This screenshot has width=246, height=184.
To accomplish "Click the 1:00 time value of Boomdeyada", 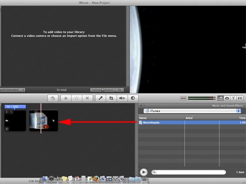I will 242,123.
